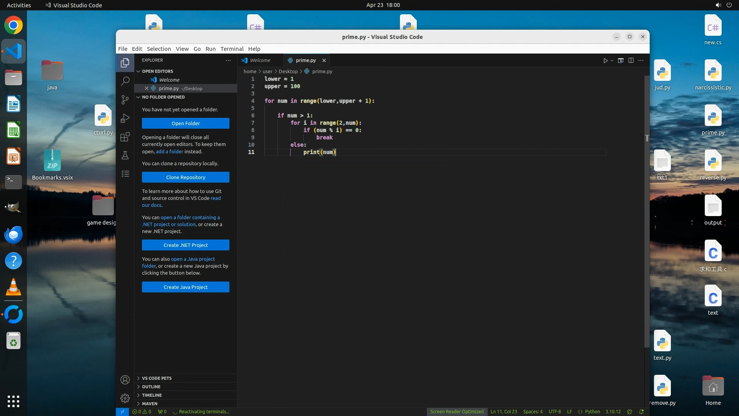Follow the 'add a folder' link
This screenshot has height=416, width=739.
(x=169, y=151)
